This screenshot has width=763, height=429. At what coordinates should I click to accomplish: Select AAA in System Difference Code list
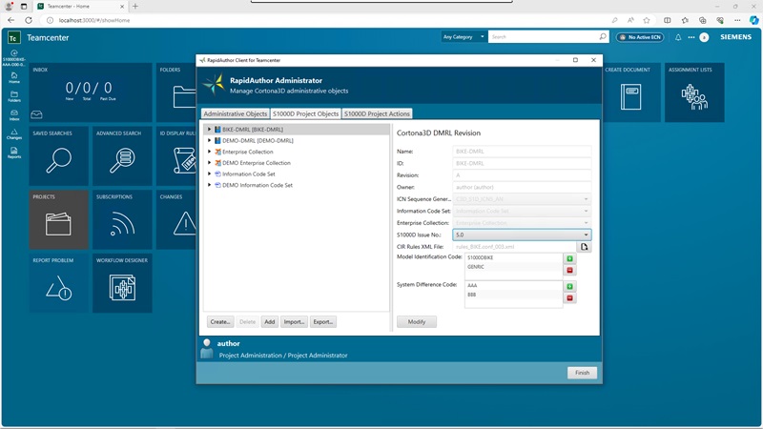pos(513,285)
